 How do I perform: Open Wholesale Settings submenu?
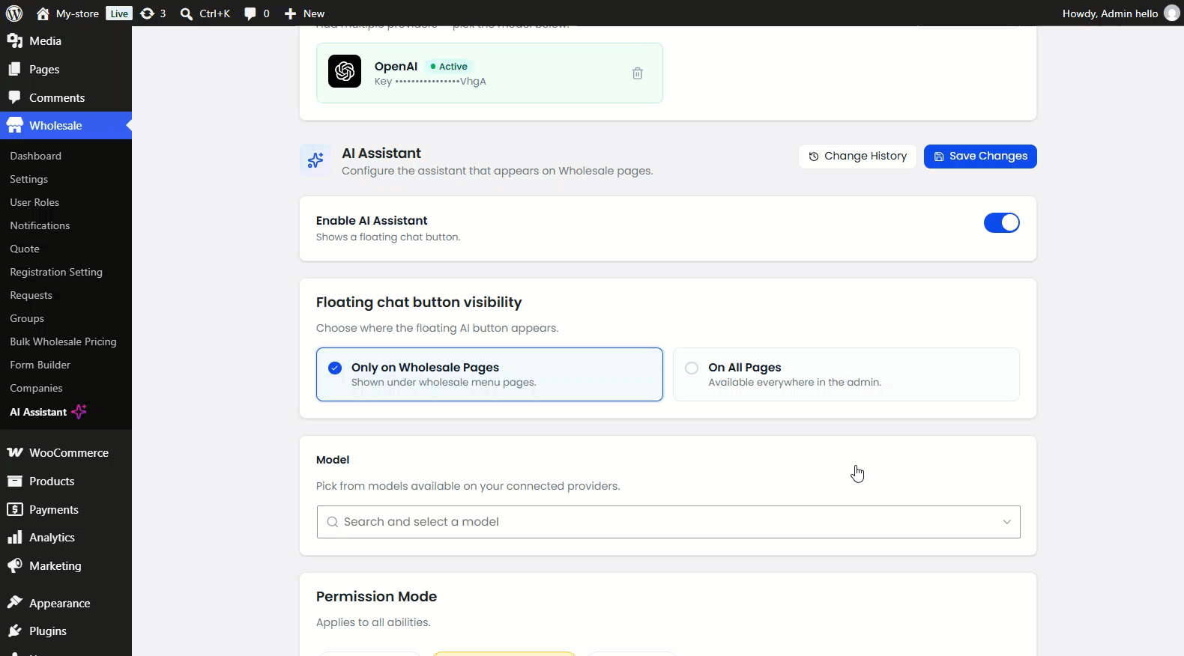[29, 179]
